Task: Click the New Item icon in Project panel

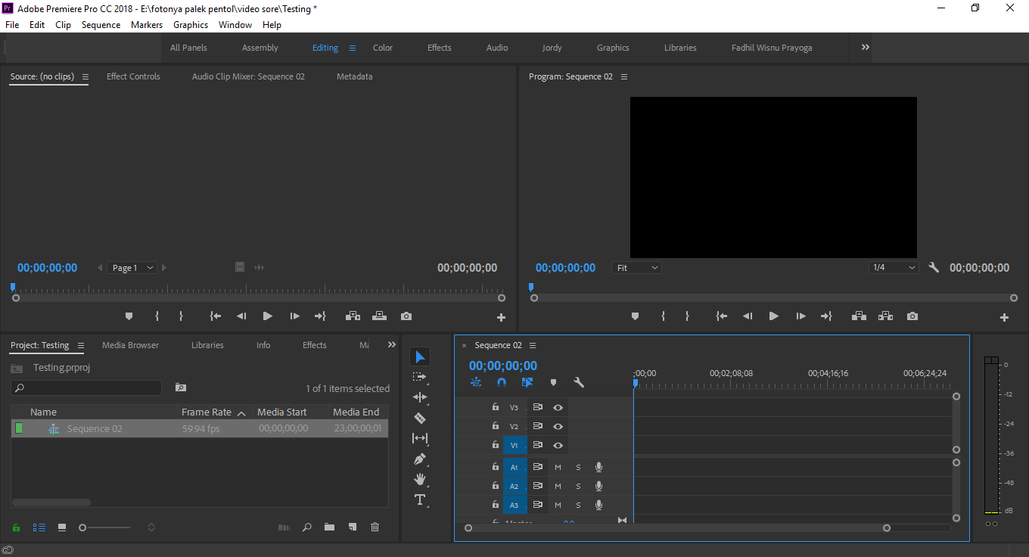Action: [352, 527]
